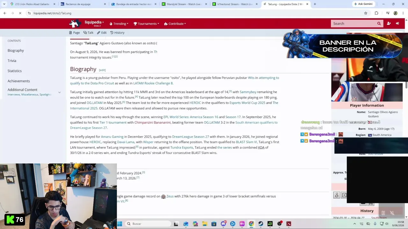This screenshot has width=408, height=229.
Task: Open the Windows Start menu
Action: pyautogui.click(x=120, y=224)
